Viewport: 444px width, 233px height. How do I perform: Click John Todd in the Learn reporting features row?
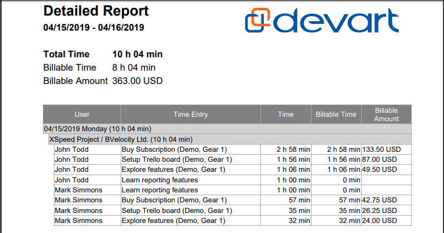(72, 180)
